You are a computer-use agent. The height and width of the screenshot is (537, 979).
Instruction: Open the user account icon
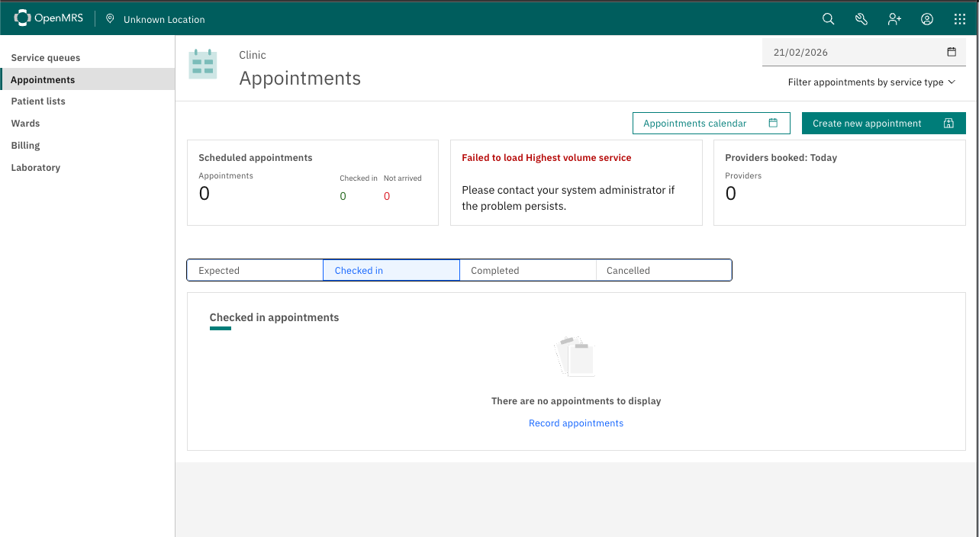click(x=927, y=19)
